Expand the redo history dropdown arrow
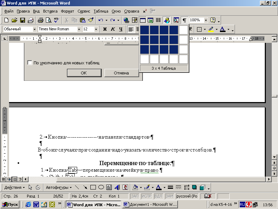The height and width of the screenshot is (209, 278). point(118,20)
